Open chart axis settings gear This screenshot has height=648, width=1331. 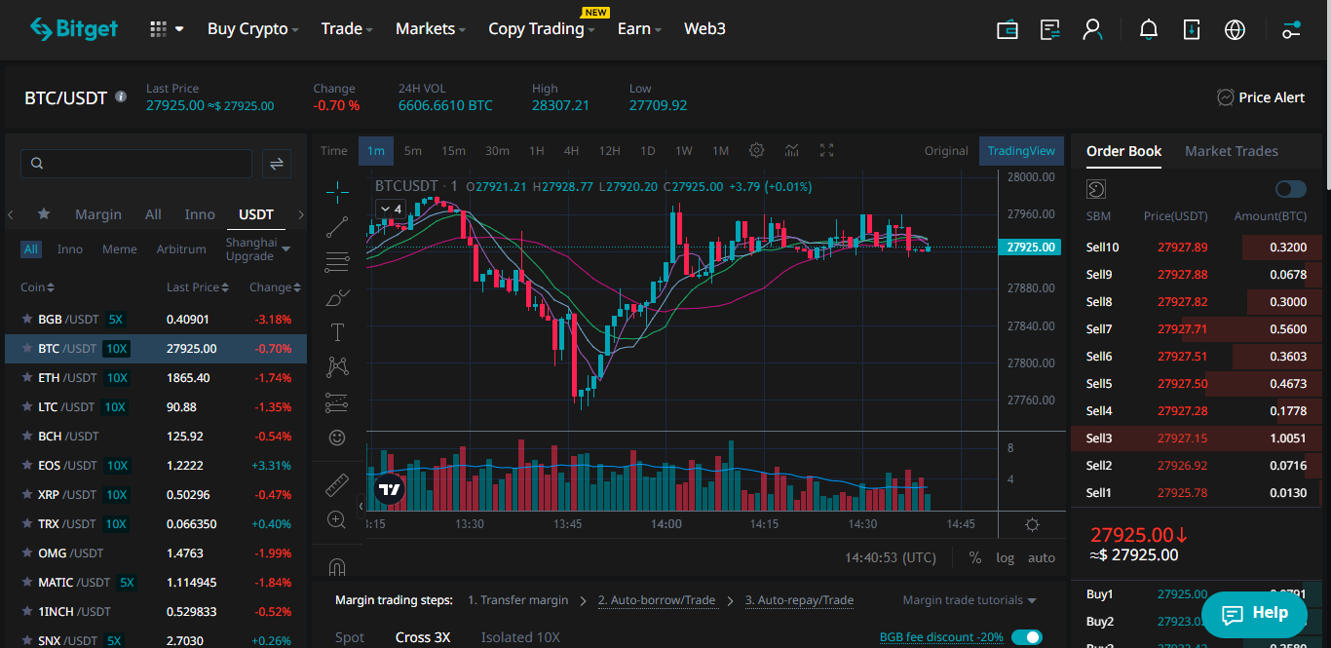(x=1032, y=524)
